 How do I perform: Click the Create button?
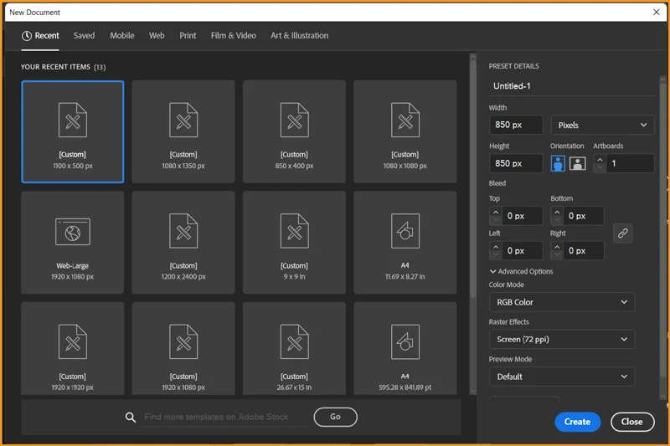click(x=577, y=422)
